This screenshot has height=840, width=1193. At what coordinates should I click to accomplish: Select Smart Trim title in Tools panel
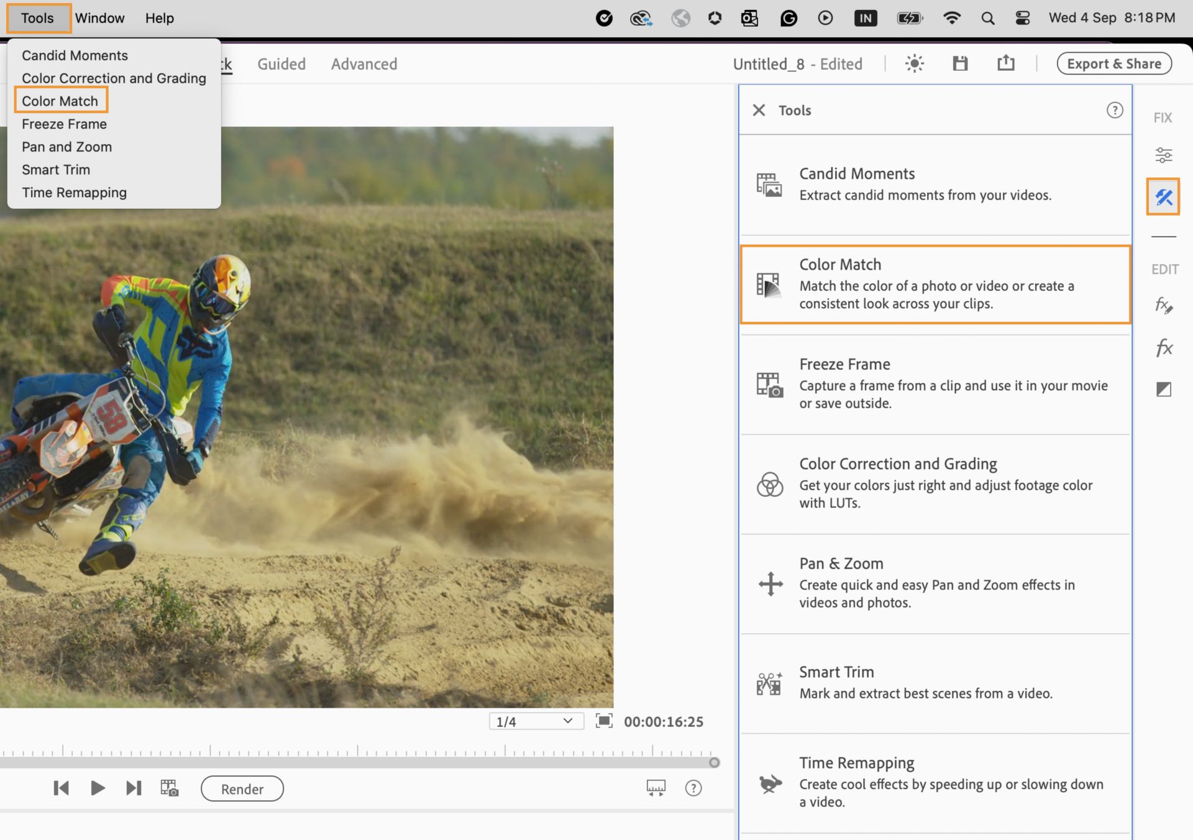(x=836, y=672)
